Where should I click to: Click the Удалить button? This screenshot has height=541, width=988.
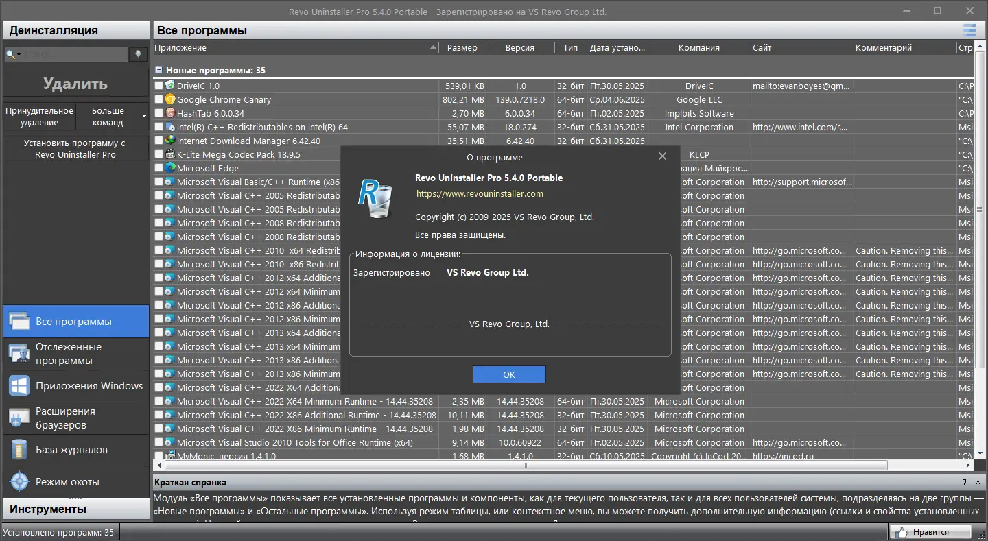pos(75,84)
